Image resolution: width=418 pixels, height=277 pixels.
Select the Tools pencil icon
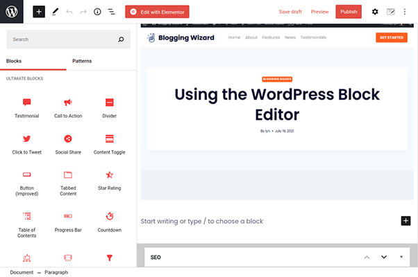[55, 12]
